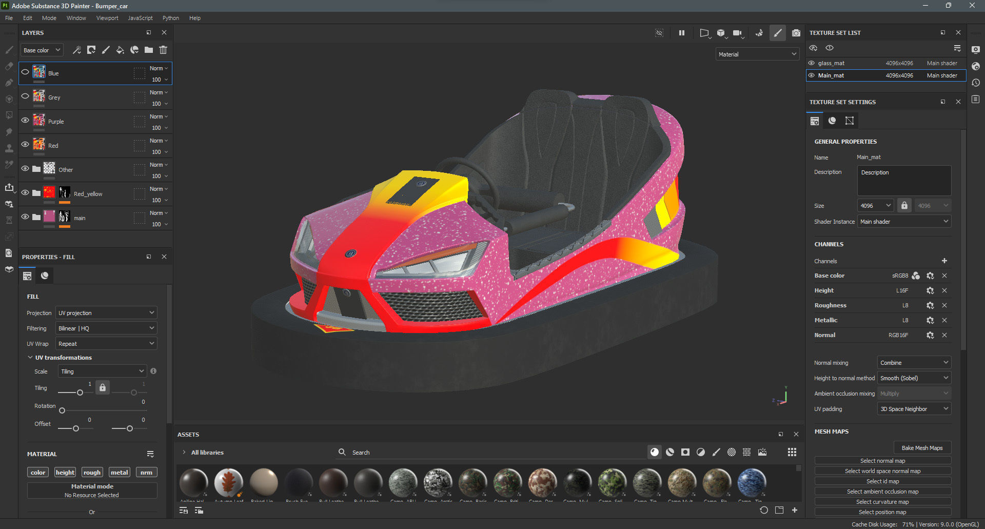Open the export textures icon
985x529 pixels.
tap(9, 187)
